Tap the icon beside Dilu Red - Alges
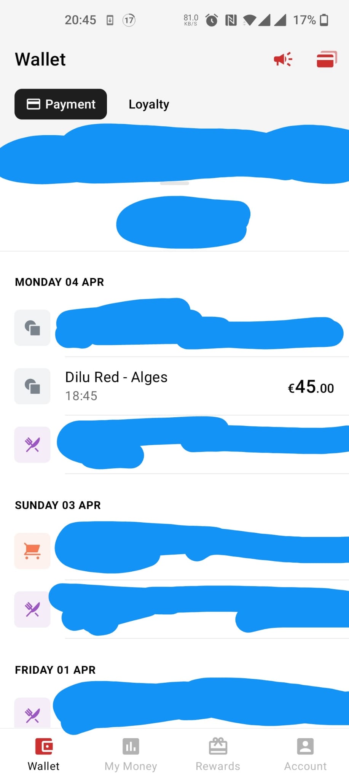The image size is (349, 779). (x=32, y=386)
